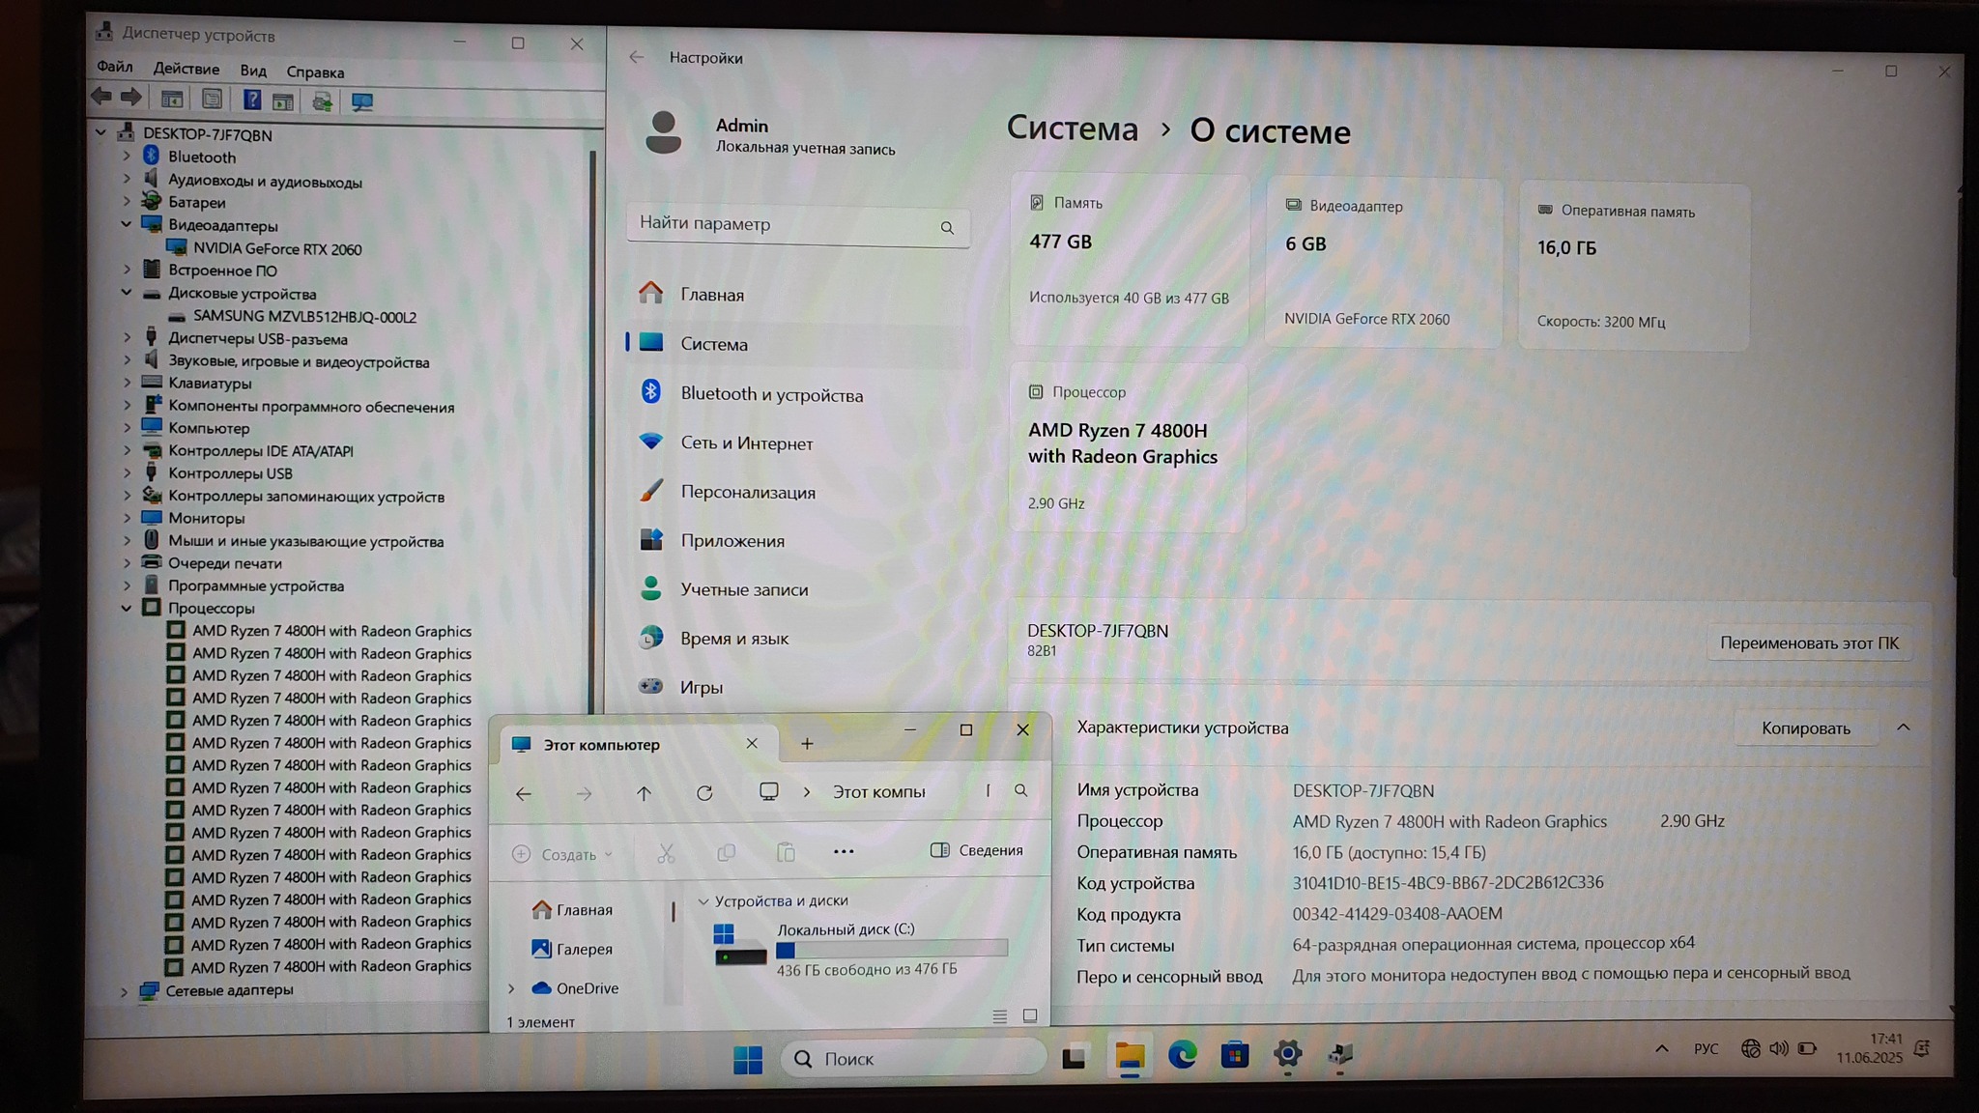Screen dimensions: 1979x1113
Task: Open Microsoft Edge from the taskbar
Action: (x=1182, y=1056)
